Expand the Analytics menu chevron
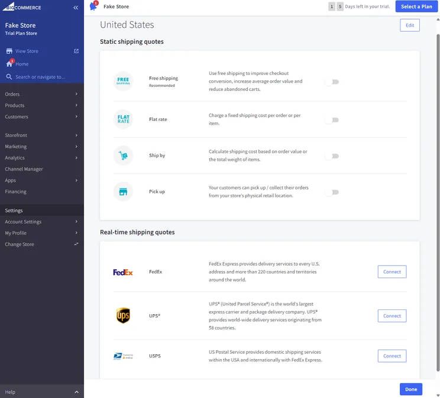The image size is (440, 398). 76,158
